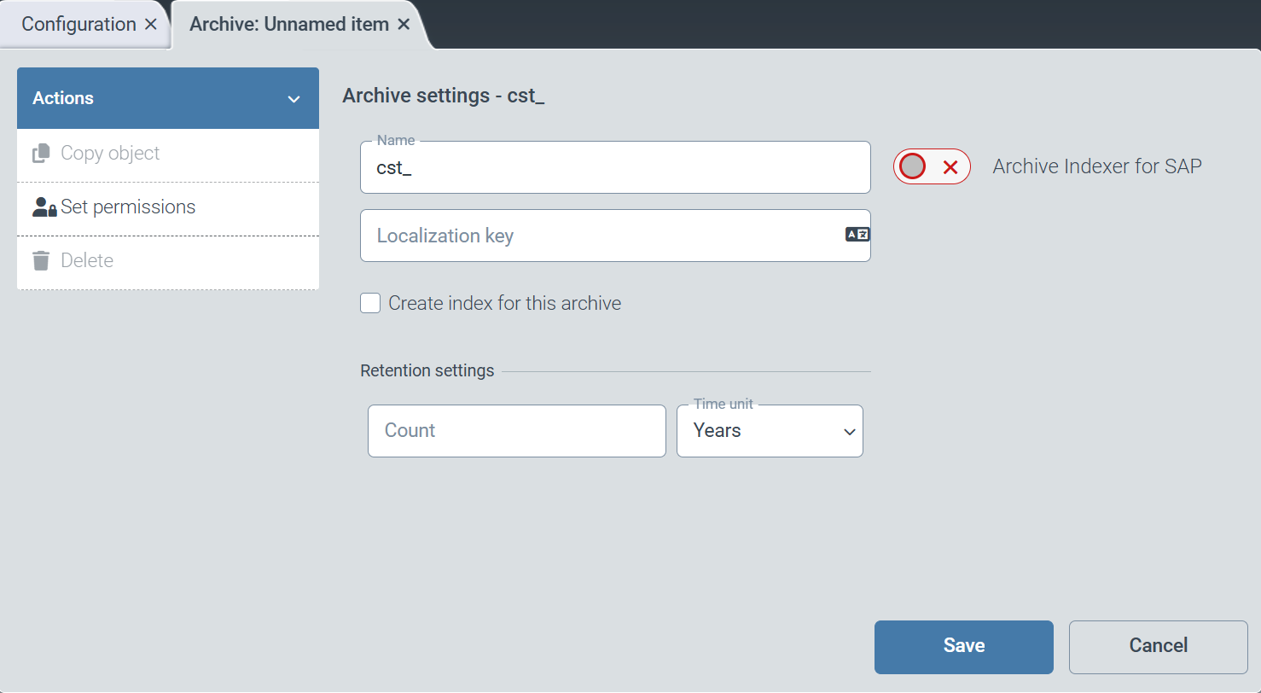
Task: Click inside the Name field showing cst_
Action: click(x=614, y=167)
